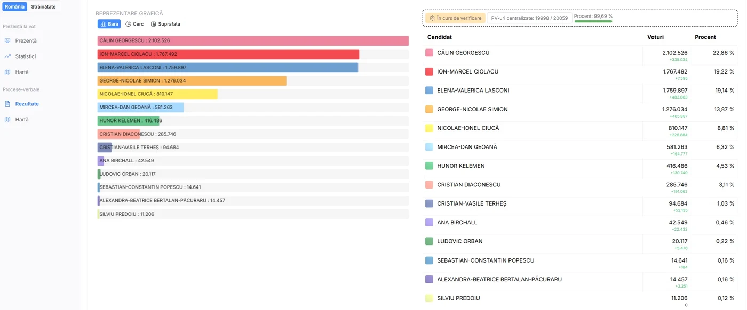
Task: Click the Rezultate document icon in sidebar
Action: (x=7, y=104)
